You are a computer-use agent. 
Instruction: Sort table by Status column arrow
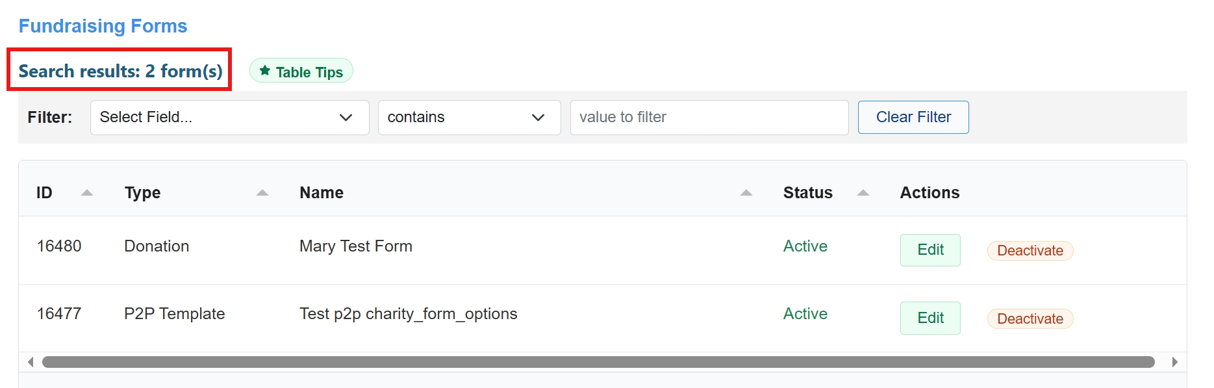(x=863, y=193)
